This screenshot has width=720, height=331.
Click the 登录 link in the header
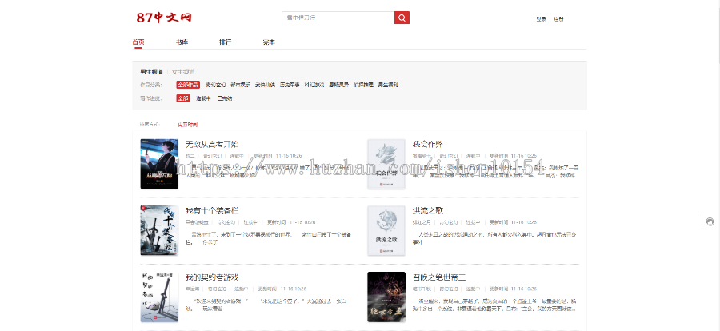pos(542,19)
